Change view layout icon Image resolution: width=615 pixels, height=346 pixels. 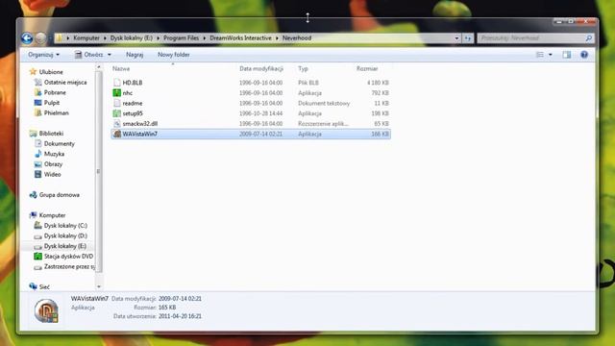[x=540, y=55]
